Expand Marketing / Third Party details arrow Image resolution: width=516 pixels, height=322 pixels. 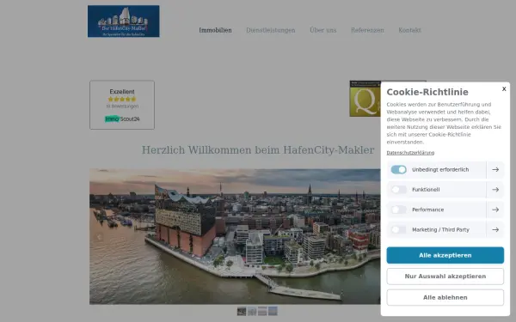point(495,229)
